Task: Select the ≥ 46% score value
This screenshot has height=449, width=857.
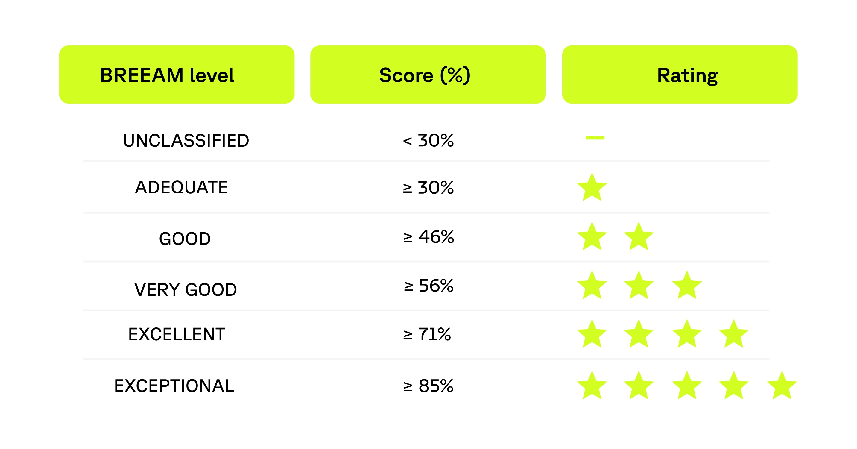Action: [428, 237]
